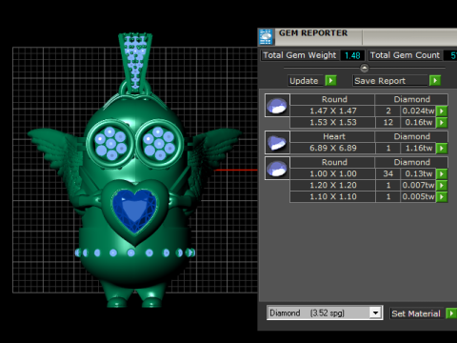The image size is (457, 343).
Task: Click the Total Gem Weight value 1.48
Action: (352, 55)
